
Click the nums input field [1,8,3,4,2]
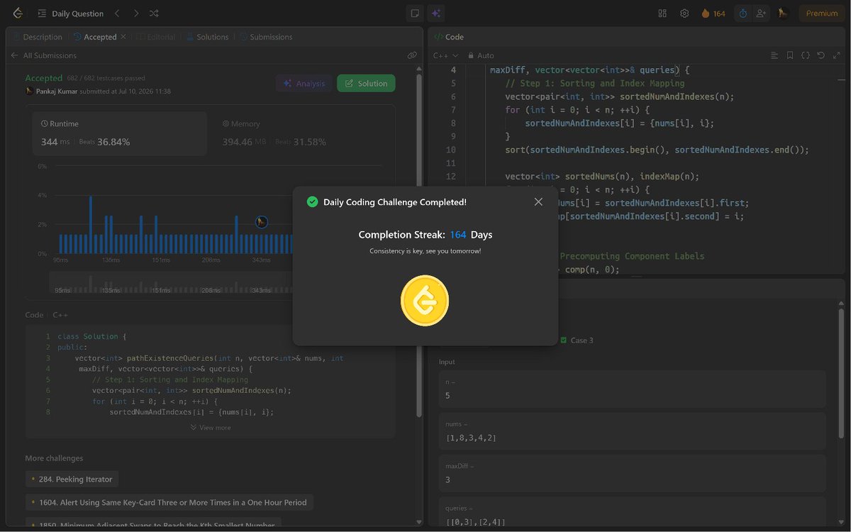click(x=632, y=431)
